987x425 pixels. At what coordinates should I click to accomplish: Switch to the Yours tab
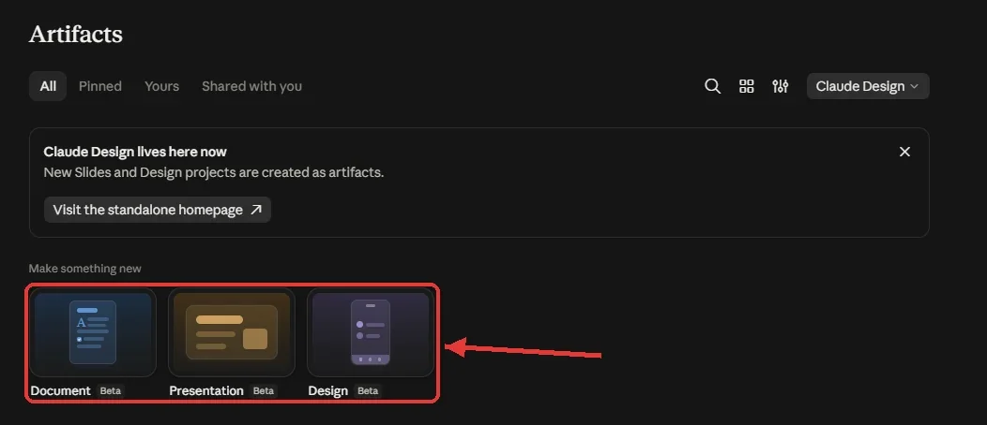pyautogui.click(x=161, y=86)
